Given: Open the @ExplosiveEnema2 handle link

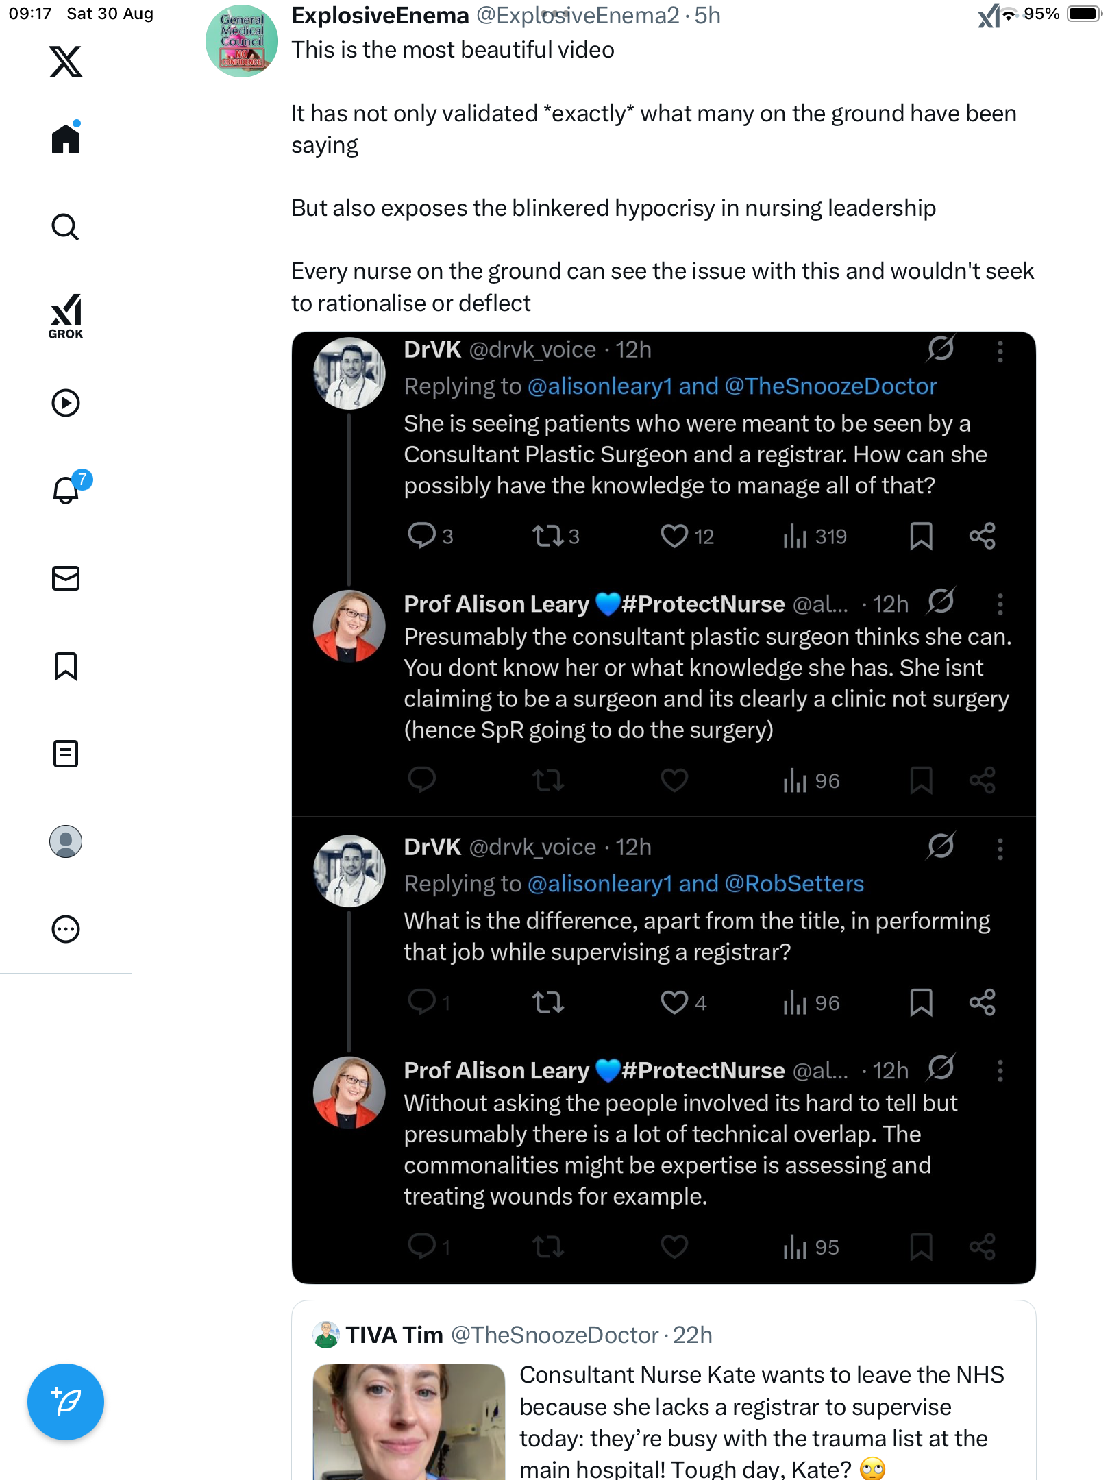Looking at the screenshot, I should (578, 15).
